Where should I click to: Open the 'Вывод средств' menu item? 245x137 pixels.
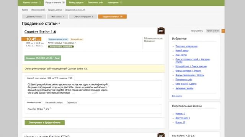pyautogui.click(x=76, y=3)
